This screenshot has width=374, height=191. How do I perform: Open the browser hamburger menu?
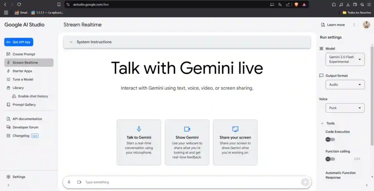tap(369, 4)
